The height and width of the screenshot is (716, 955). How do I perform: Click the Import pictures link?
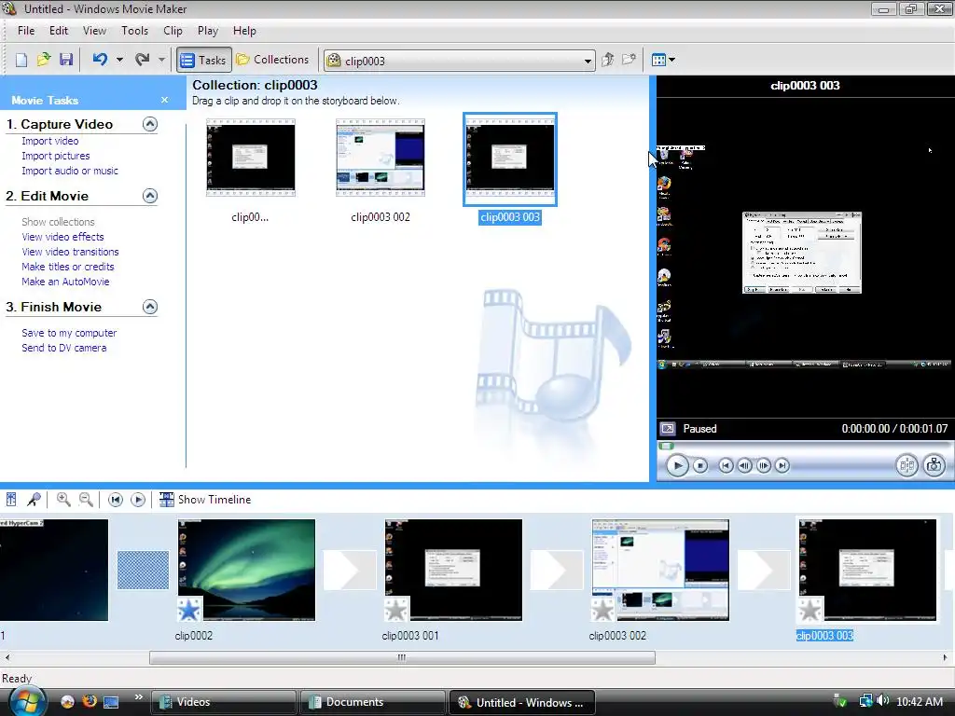coord(55,156)
